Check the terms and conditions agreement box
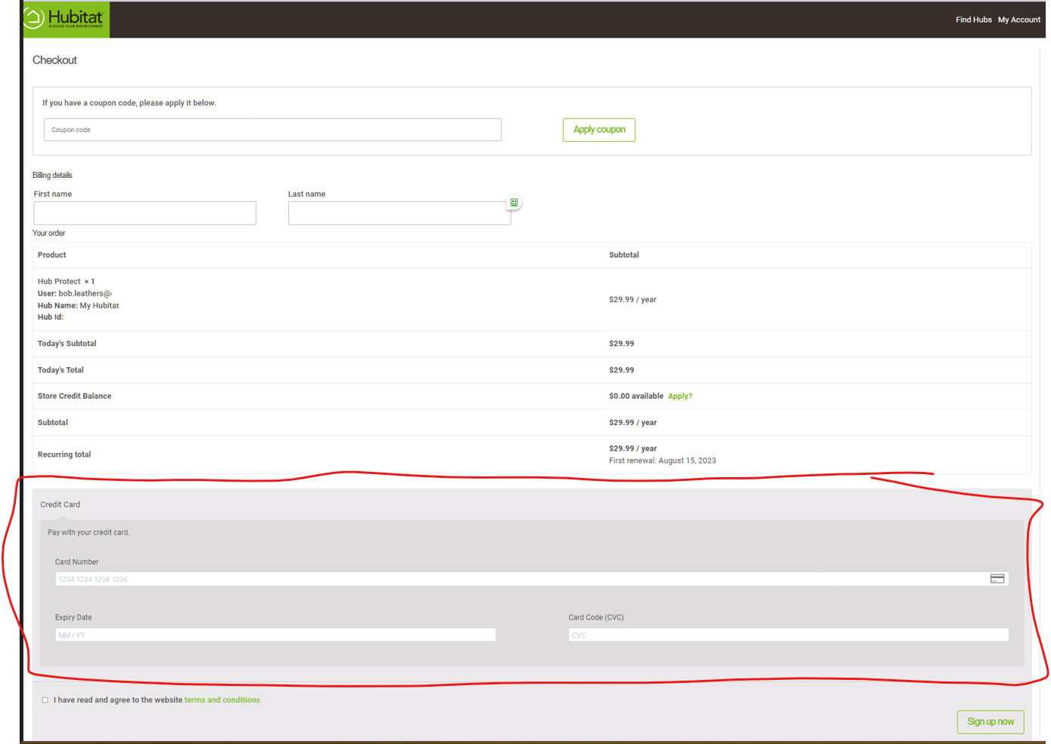 point(45,700)
